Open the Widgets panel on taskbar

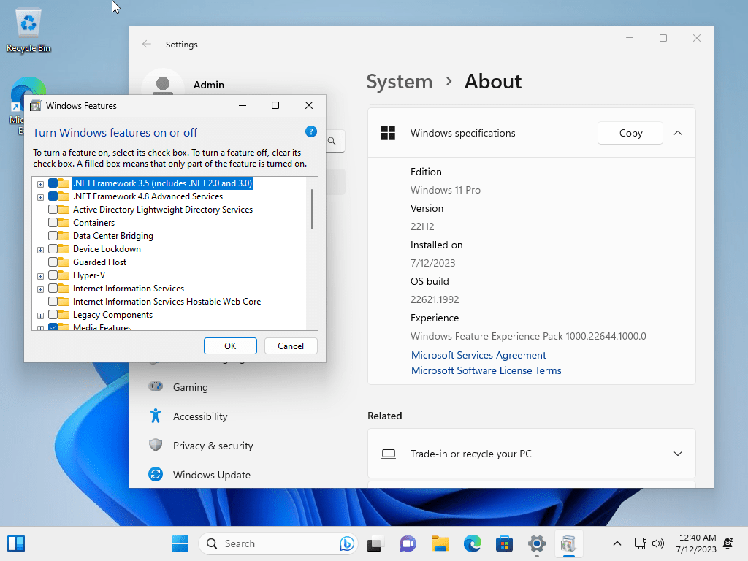click(x=16, y=543)
